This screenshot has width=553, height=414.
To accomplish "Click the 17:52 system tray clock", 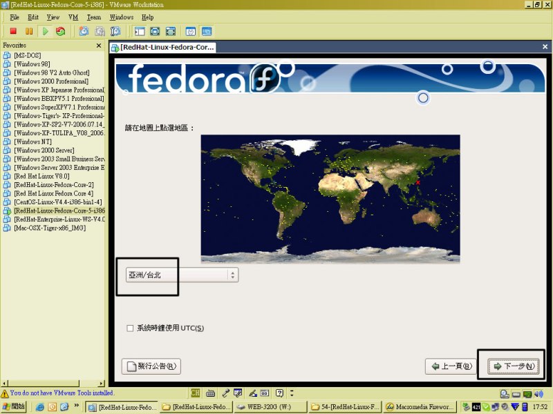I will point(540,407).
